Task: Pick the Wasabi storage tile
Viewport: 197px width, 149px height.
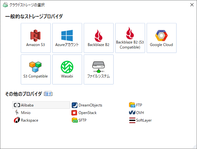Action: pyautogui.click(x=67, y=69)
